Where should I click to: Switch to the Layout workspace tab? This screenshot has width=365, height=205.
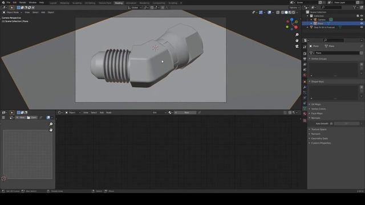(53, 3)
